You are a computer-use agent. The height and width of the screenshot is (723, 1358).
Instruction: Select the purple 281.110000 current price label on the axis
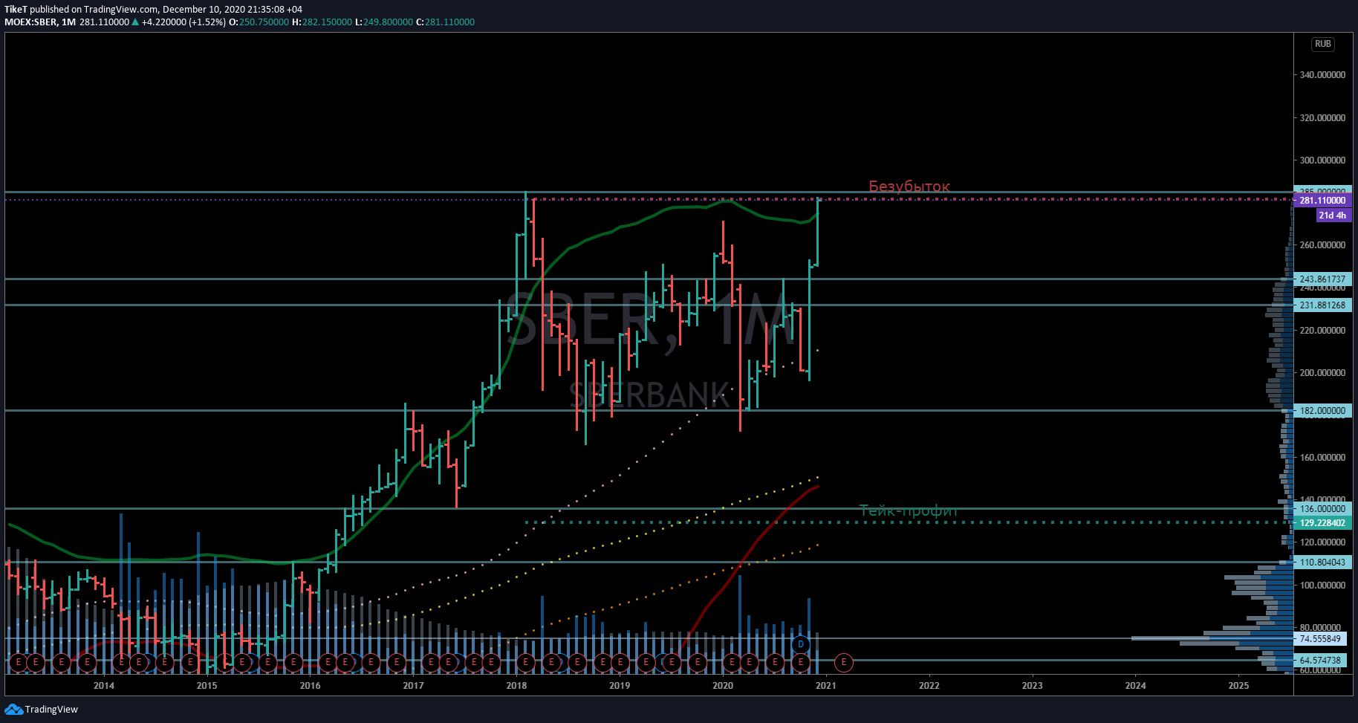point(1322,201)
